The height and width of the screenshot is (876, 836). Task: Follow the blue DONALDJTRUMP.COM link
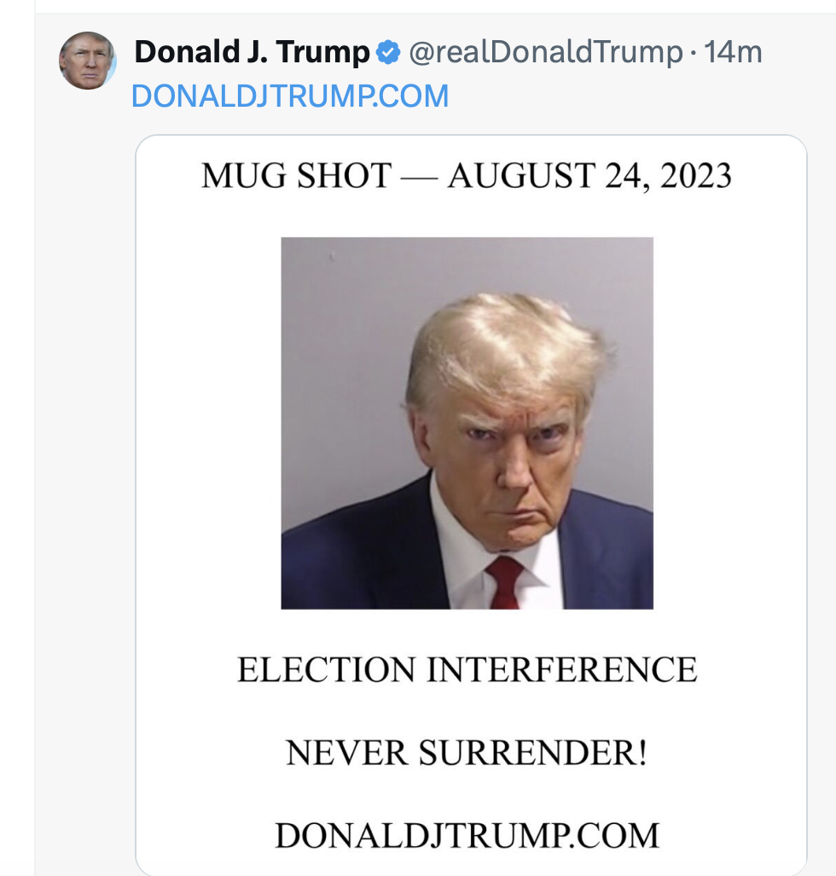click(290, 96)
